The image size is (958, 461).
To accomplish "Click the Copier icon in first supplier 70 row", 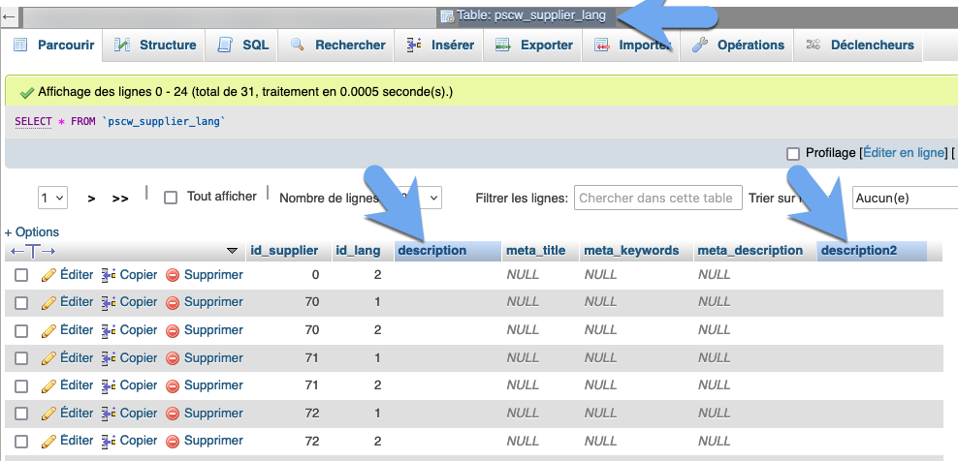I will [109, 303].
